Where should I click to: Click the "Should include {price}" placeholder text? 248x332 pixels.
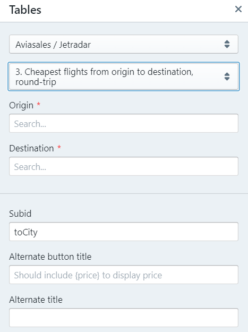tap(88, 275)
